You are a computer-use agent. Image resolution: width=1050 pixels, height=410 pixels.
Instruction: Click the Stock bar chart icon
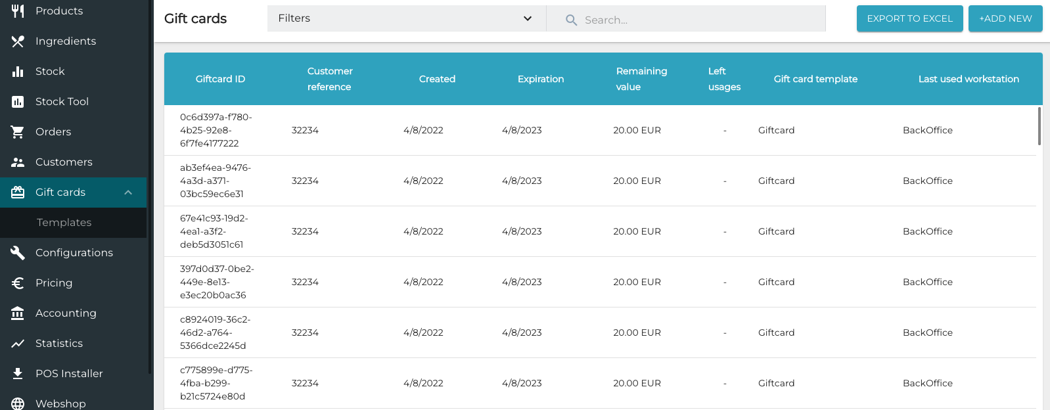[x=18, y=71]
